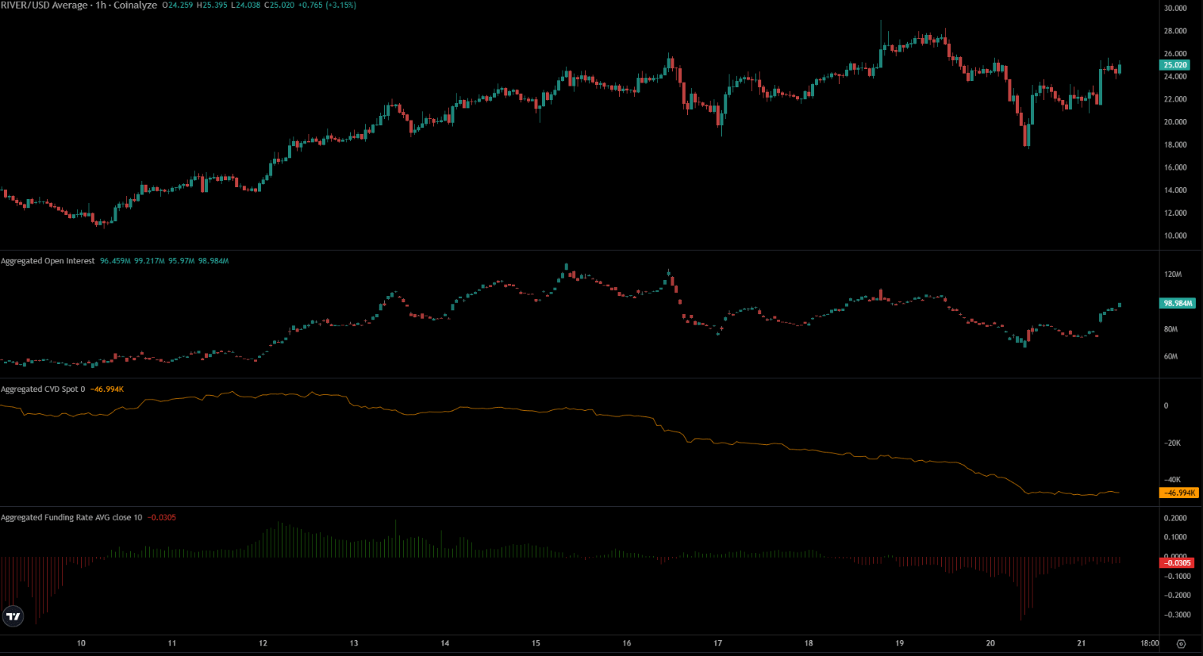The height and width of the screenshot is (656, 1203).
Task: Select the Aggregated Open Interest indicator label
Action: 48,261
